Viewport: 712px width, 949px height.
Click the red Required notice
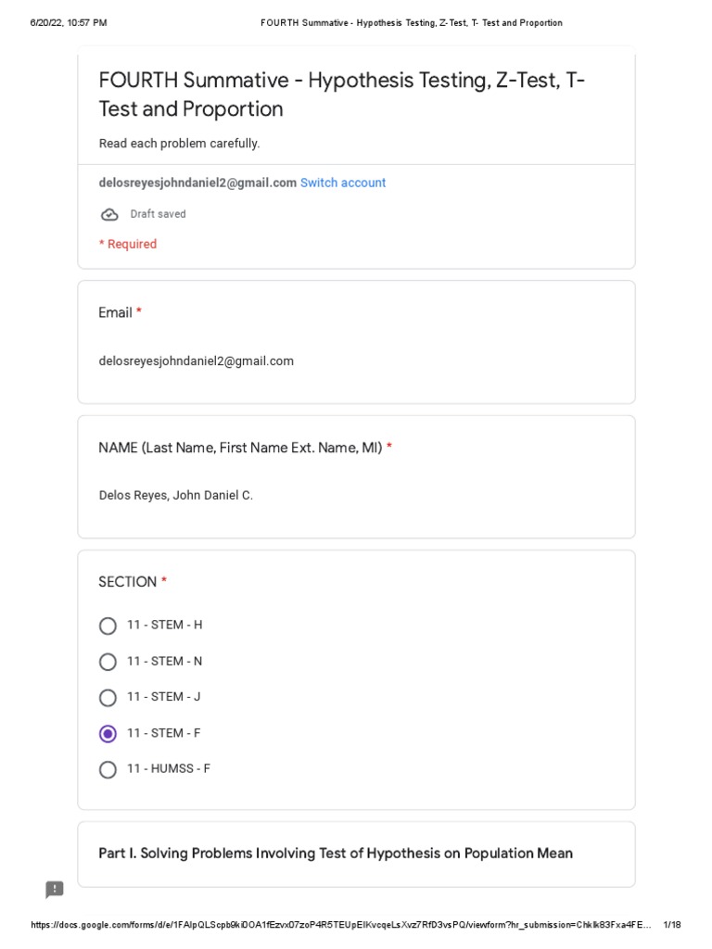click(128, 245)
